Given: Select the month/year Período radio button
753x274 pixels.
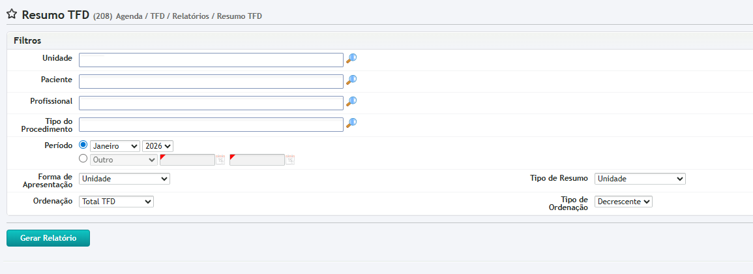Looking at the screenshot, I should tap(83, 145).
